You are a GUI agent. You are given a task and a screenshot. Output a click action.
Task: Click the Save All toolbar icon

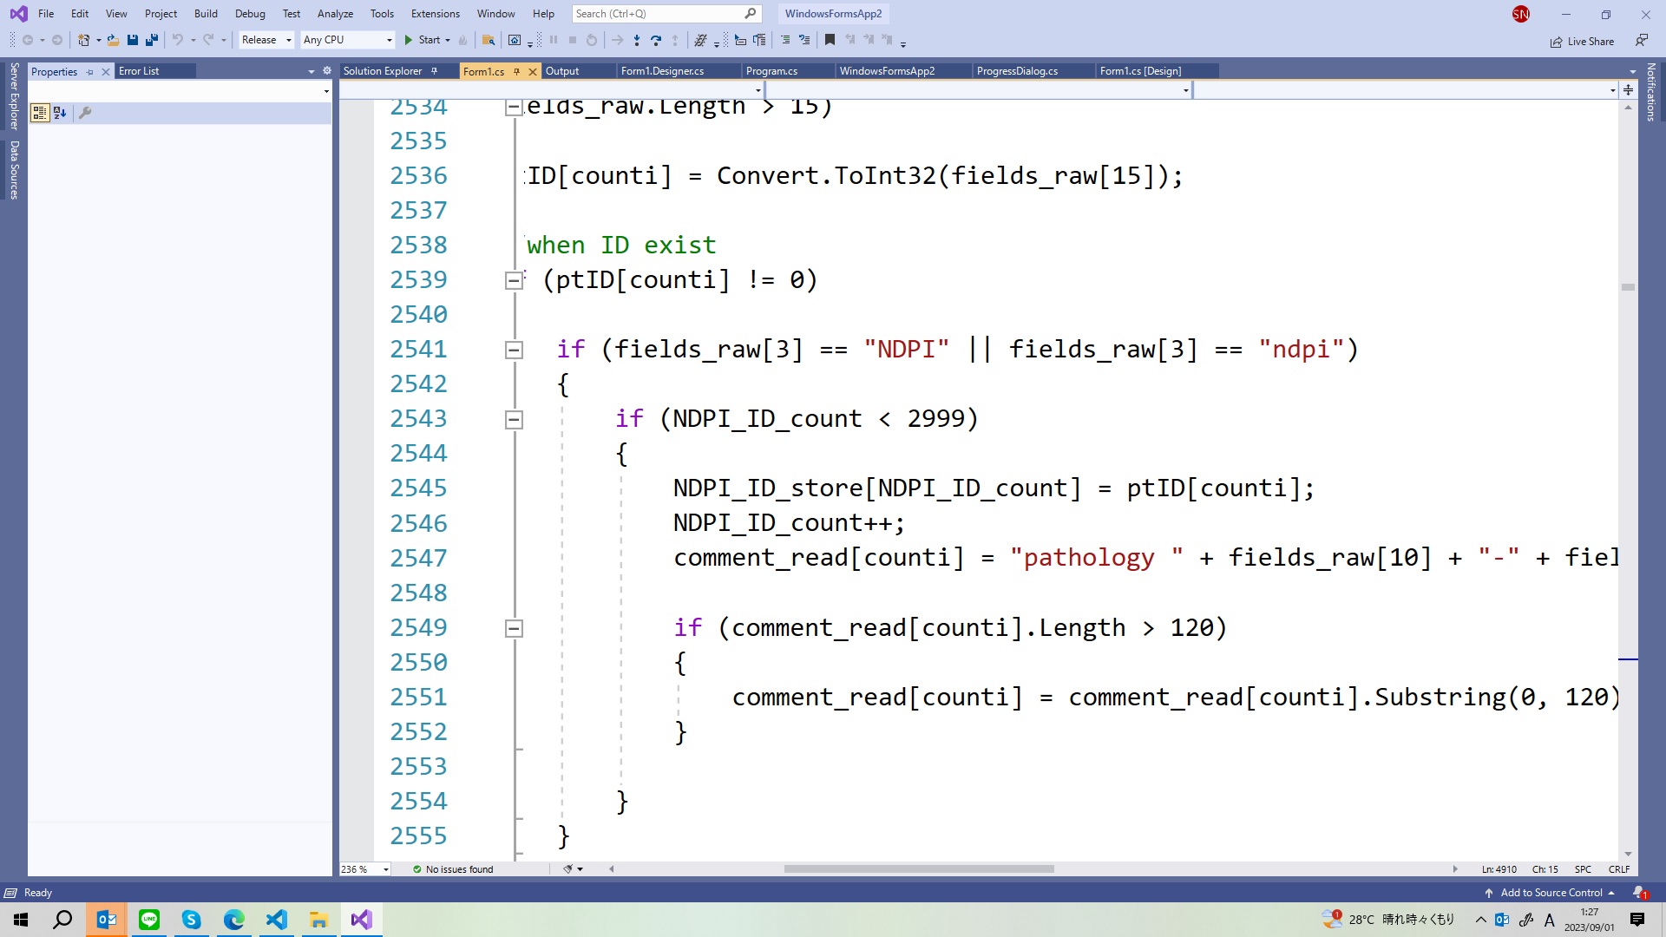152,40
